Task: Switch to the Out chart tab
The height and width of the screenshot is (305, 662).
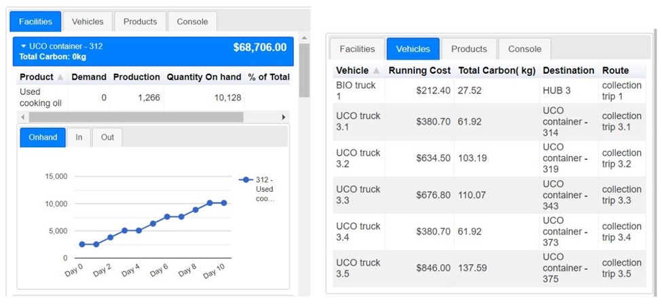Action: pos(107,138)
